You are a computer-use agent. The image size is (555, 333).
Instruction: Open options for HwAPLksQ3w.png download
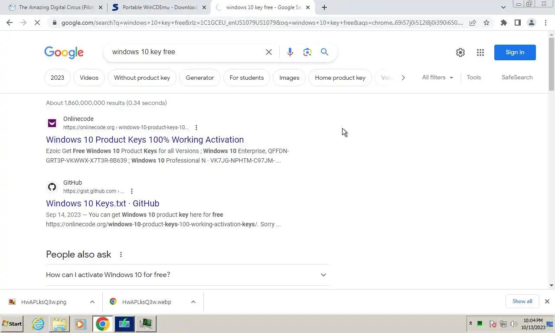[92, 302]
